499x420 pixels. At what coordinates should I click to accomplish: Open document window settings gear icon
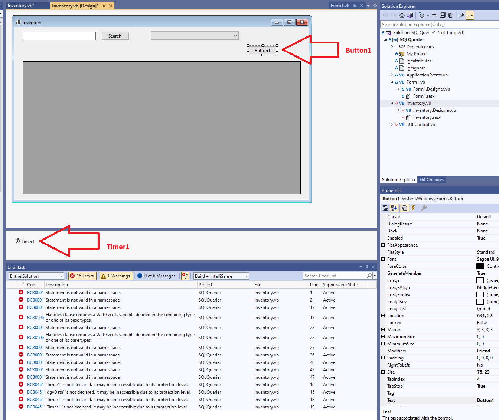pyautogui.click(x=375, y=6)
